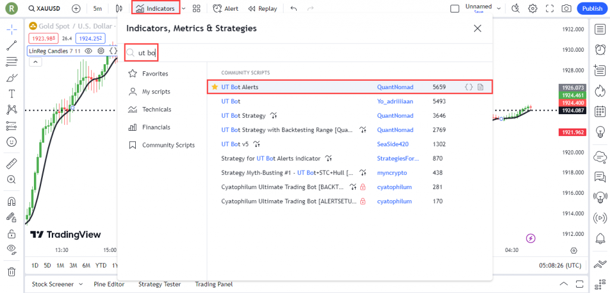
Task: Open UT Bot Alerts description page icon
Action: pyautogui.click(x=481, y=87)
